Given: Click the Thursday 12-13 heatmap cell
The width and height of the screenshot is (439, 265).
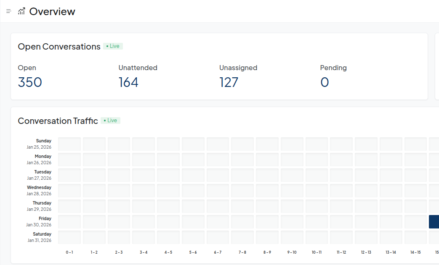Looking at the screenshot, I should 366,206.
